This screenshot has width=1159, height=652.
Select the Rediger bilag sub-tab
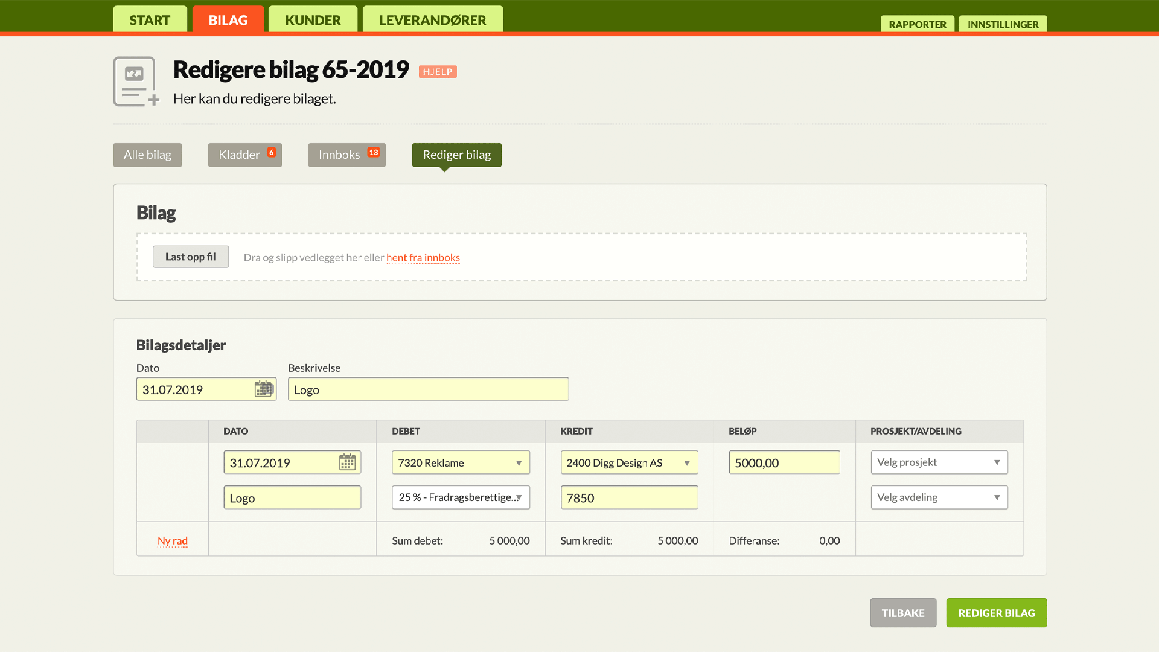457,155
